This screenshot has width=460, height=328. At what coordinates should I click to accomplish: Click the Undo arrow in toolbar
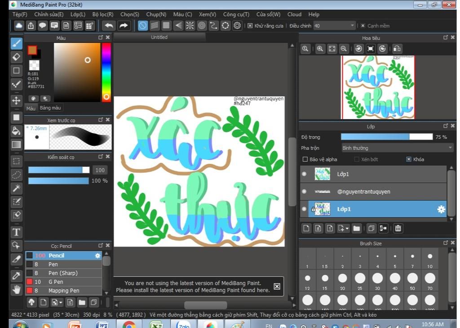pos(109,26)
